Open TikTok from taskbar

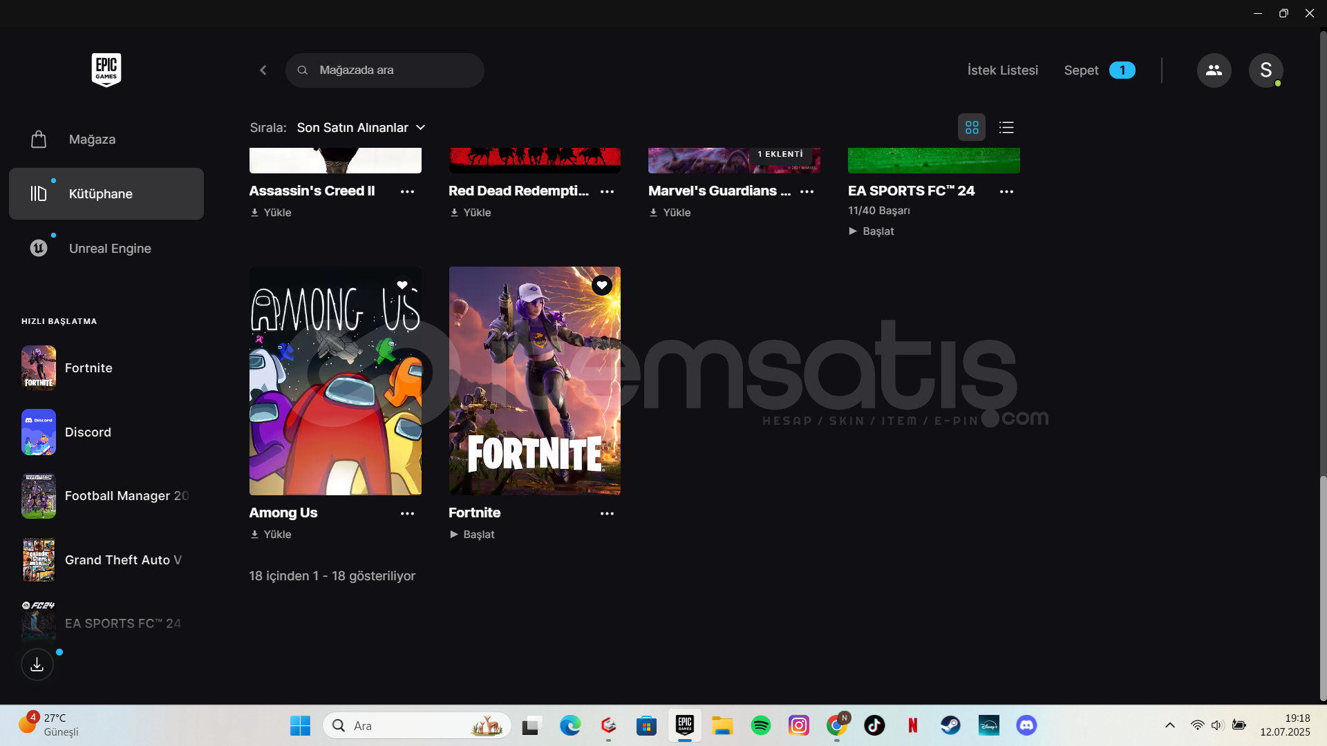pyautogui.click(x=874, y=726)
